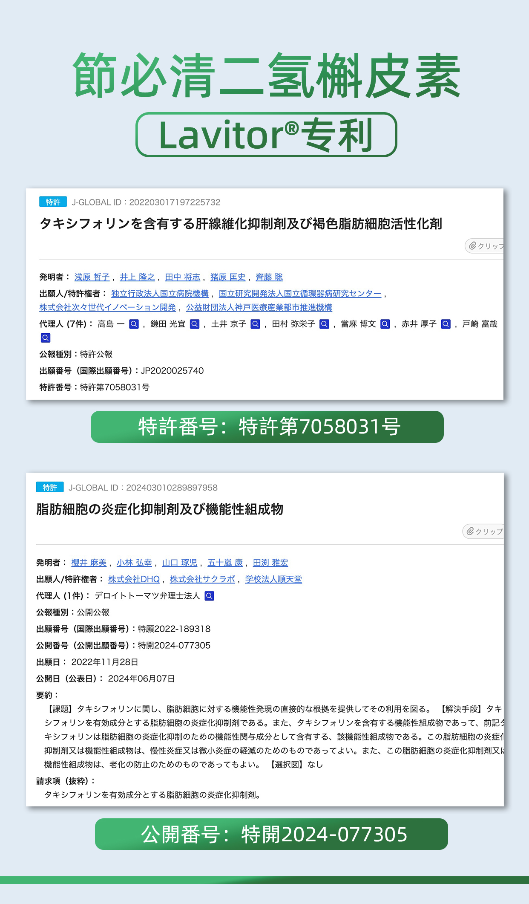Open inventor link 猪原 匡史
This screenshot has width=529, height=904.
[x=228, y=277]
